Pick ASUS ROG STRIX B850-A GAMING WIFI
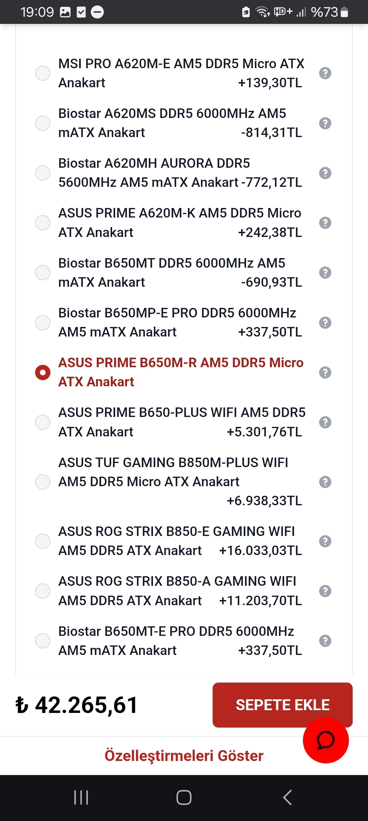This screenshot has height=821, width=368. pos(43,591)
